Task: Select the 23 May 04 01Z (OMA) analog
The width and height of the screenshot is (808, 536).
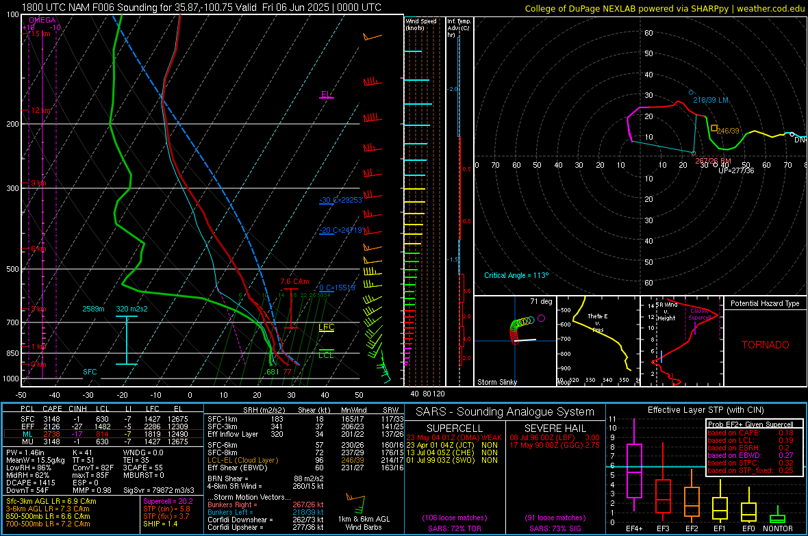Action: [453, 437]
